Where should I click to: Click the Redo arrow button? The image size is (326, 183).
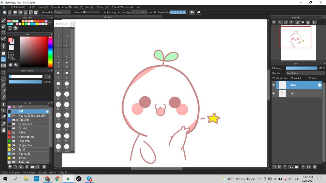(x=199, y=12)
